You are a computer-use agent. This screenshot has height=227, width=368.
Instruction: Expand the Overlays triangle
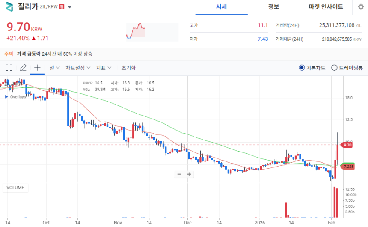(x=6, y=96)
